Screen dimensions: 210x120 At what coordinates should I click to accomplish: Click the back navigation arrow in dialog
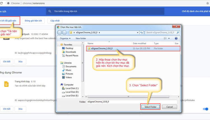tap(60, 33)
